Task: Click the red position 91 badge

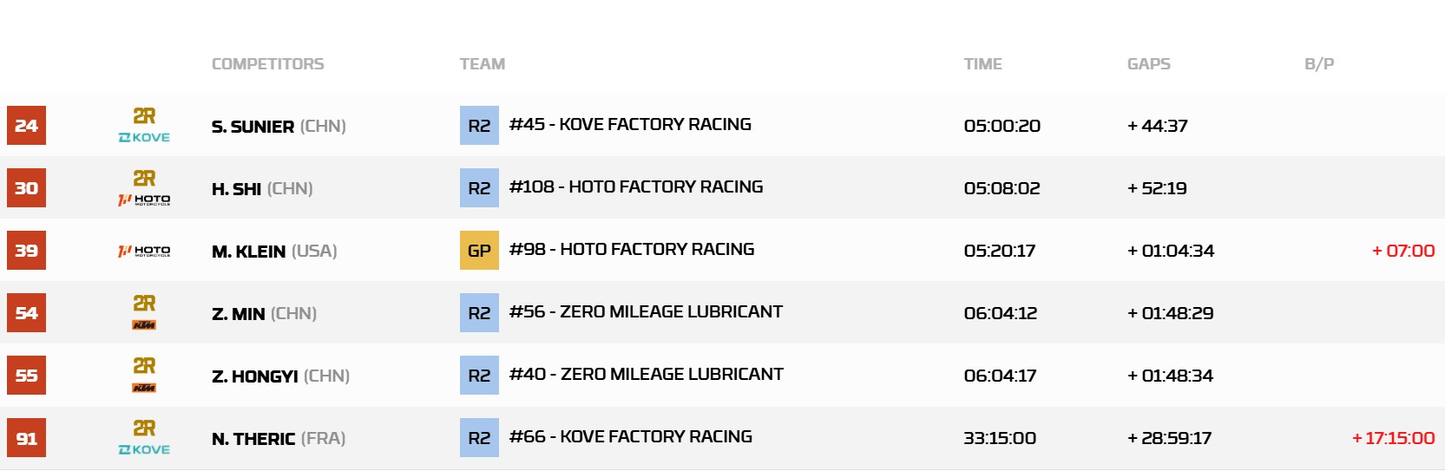Action: point(26,438)
